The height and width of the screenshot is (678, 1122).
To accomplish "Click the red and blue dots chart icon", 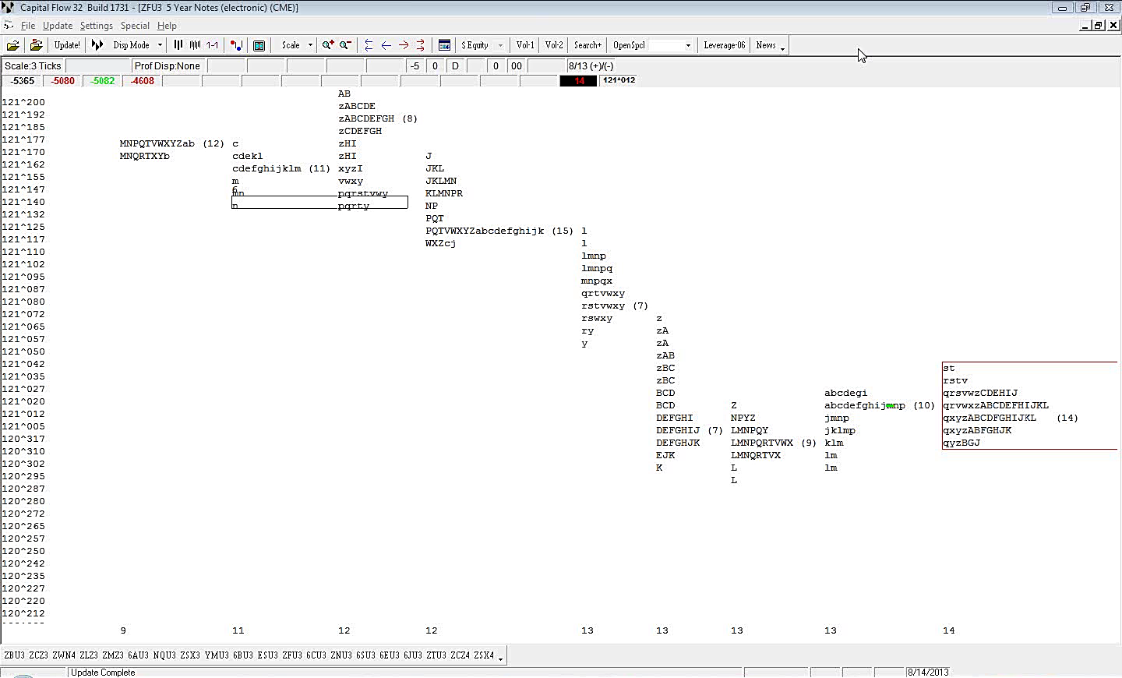I will pos(236,45).
